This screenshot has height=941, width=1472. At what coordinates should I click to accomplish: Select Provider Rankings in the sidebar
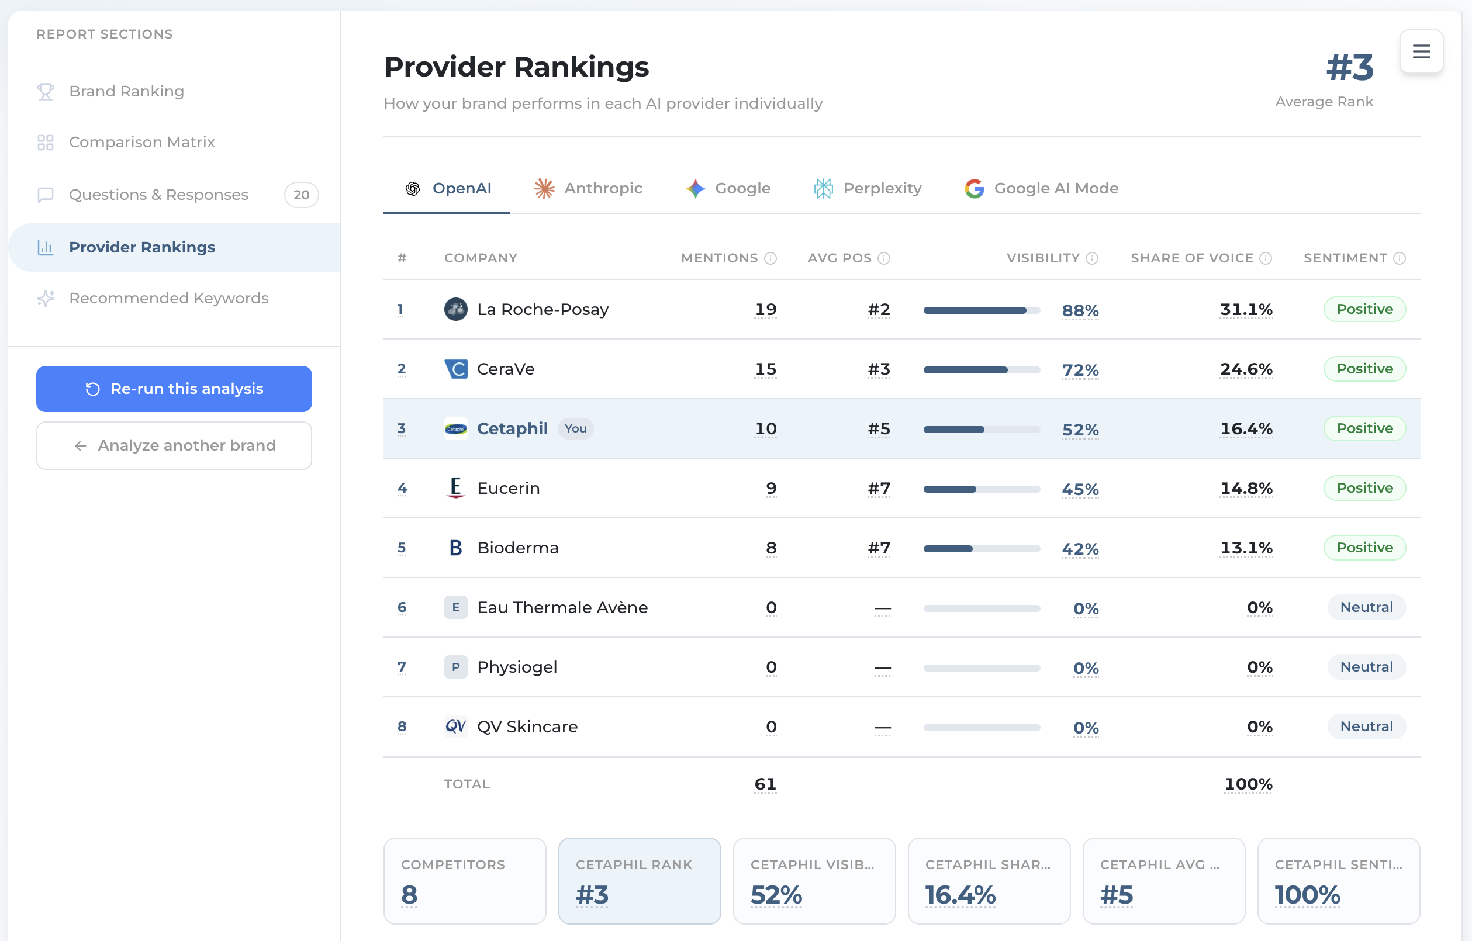point(174,247)
